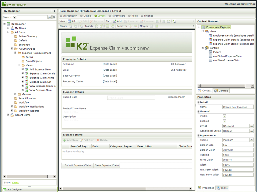This screenshot has width=257, height=192.
Task: Click the Active Directory folder icon
Action: 16,37
